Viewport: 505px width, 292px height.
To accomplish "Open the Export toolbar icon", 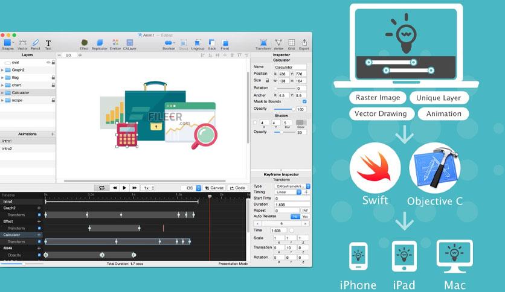I will [x=304, y=45].
